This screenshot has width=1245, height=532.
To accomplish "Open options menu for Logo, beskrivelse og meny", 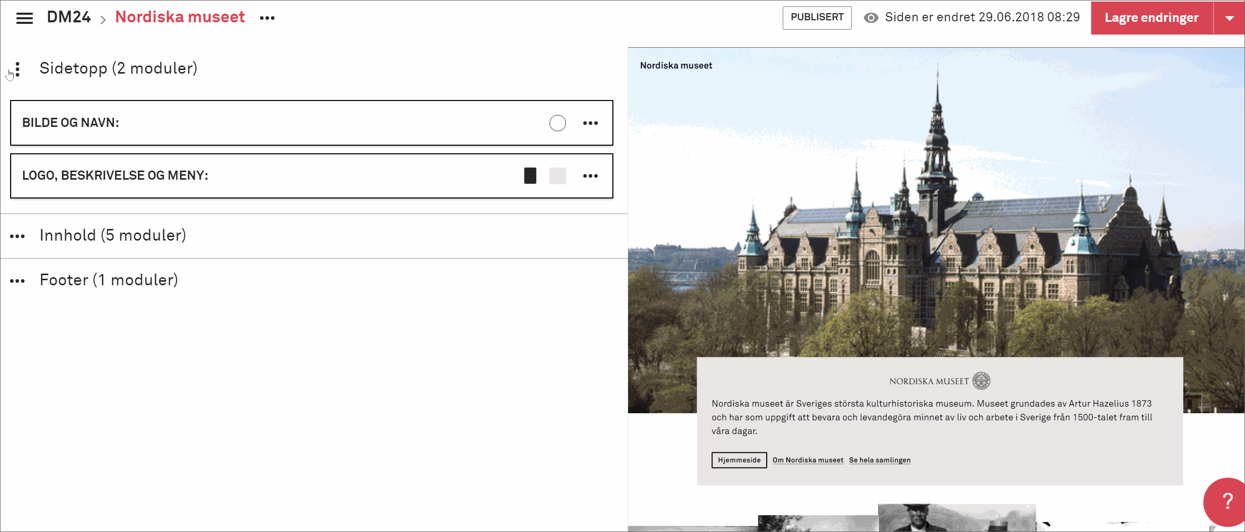I will coord(590,176).
